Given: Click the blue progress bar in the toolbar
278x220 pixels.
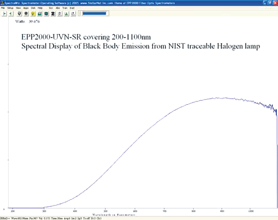Looking at the screenshot, I should point(94,13).
